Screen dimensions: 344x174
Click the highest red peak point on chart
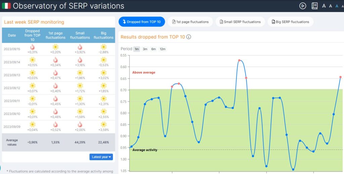[x=239, y=60]
